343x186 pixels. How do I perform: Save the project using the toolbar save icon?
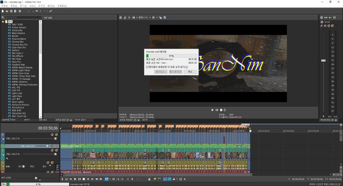[11, 11]
